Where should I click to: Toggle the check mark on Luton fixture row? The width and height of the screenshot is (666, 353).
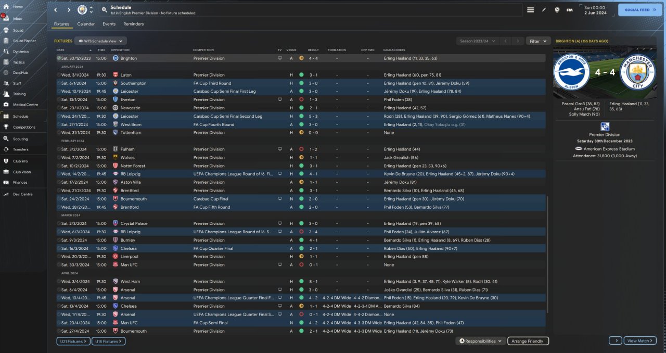click(58, 75)
